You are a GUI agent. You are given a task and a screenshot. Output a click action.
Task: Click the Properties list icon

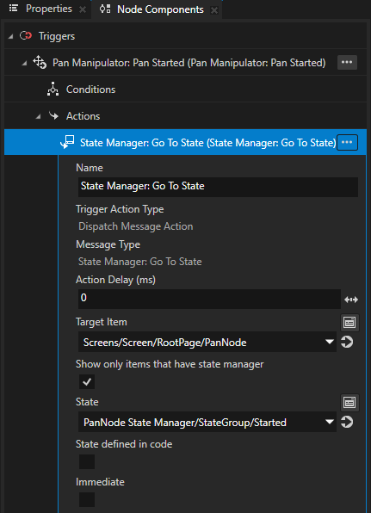(x=14, y=9)
